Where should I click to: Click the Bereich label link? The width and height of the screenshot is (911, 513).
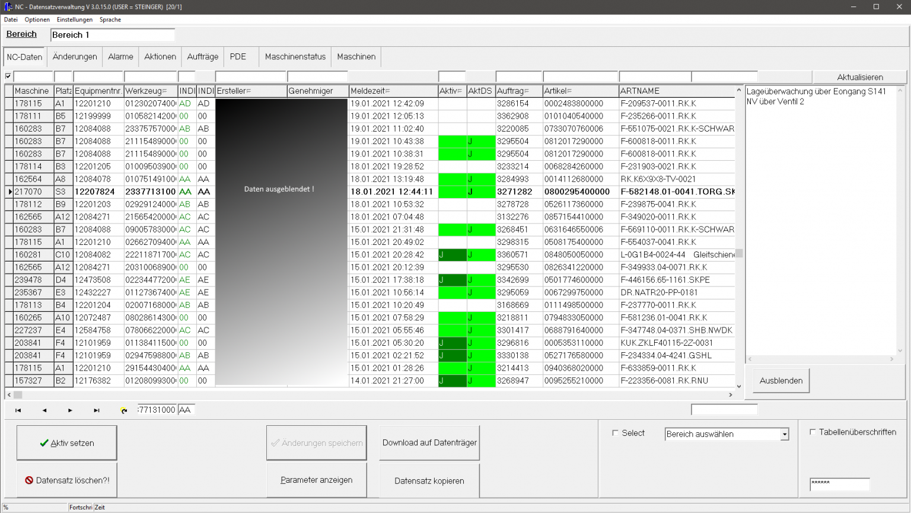pyautogui.click(x=21, y=34)
